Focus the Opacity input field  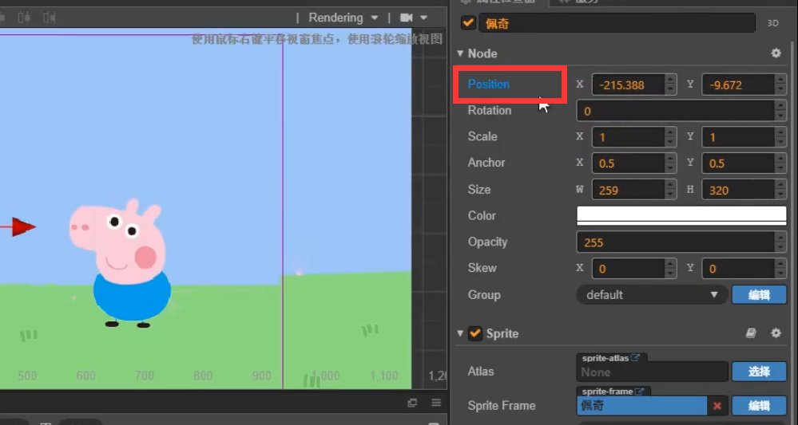[x=675, y=242]
